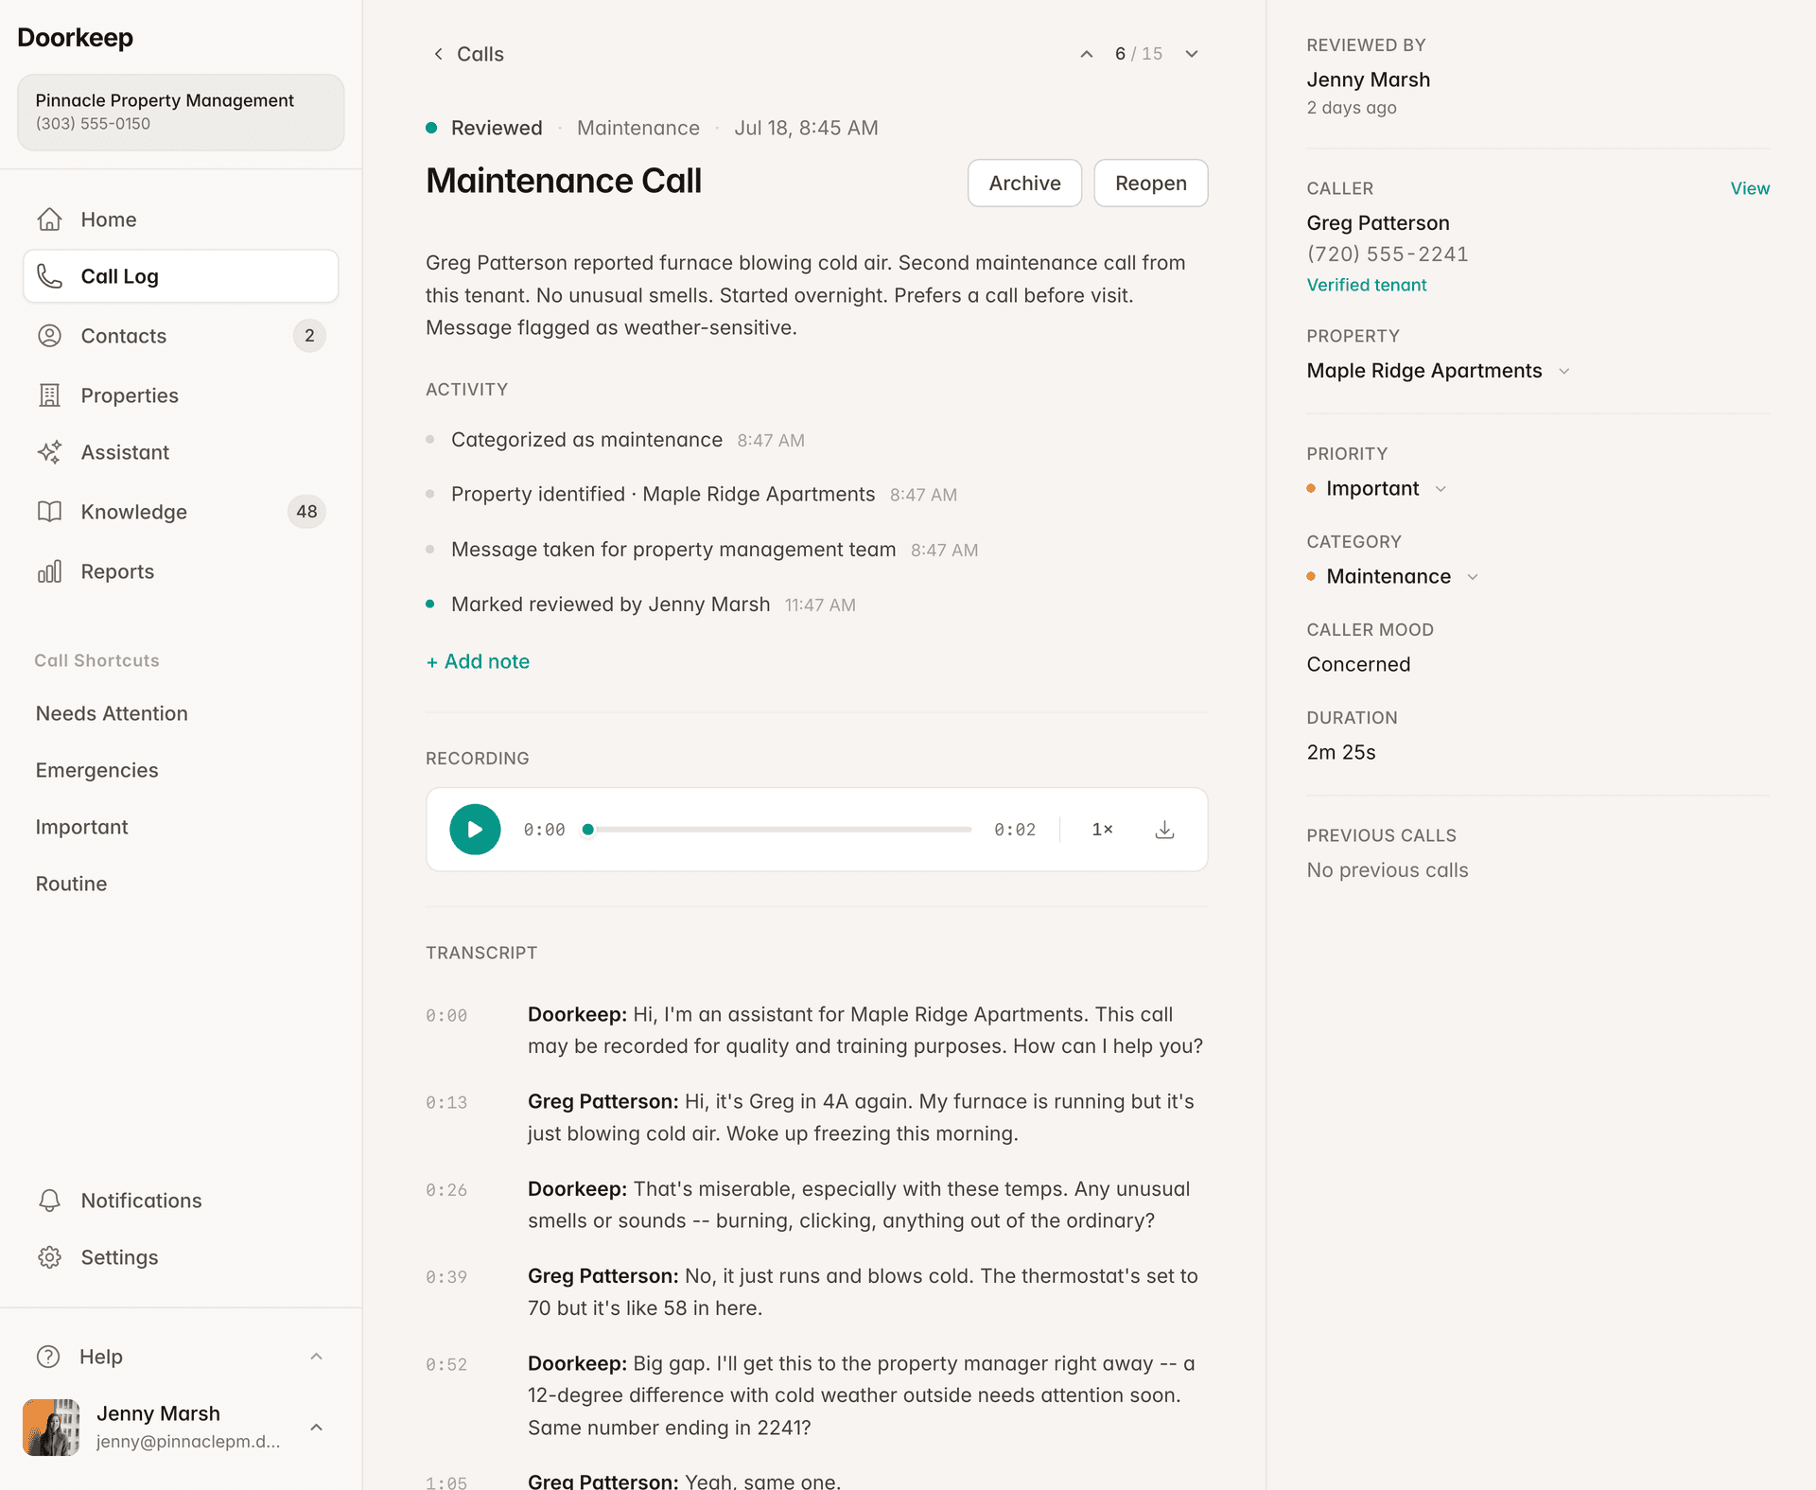Expand the Jenny Marsh account chevron
1816x1490 pixels.
(x=317, y=1427)
